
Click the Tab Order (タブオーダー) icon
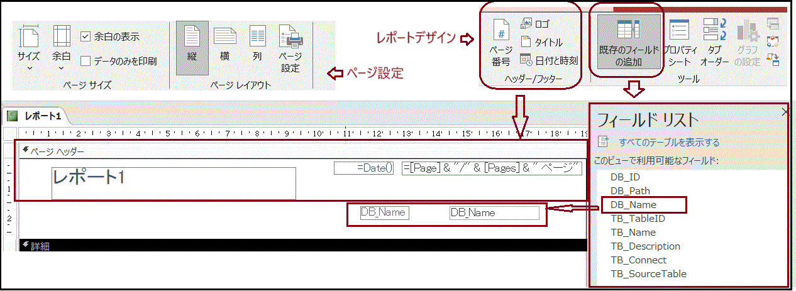714,43
